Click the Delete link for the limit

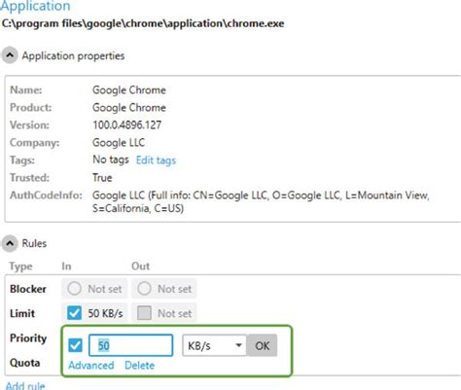pyautogui.click(x=139, y=366)
